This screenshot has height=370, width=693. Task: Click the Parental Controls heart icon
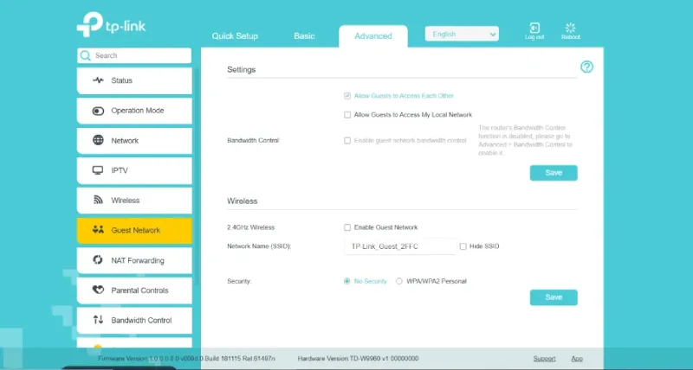coord(98,290)
